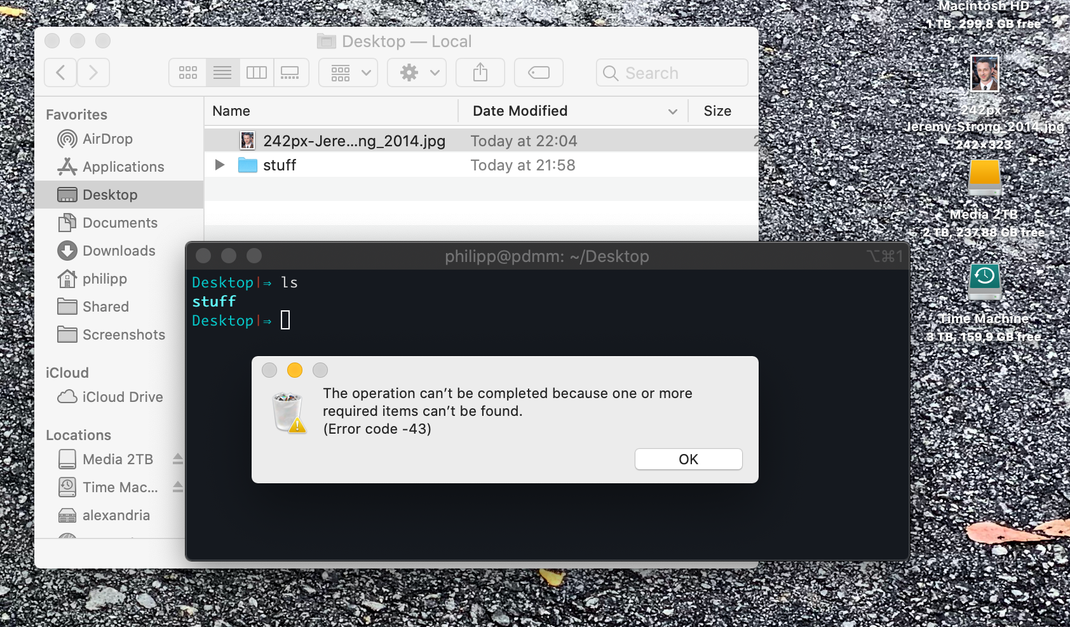
Task: Switch Finder to gallery view
Action: (290, 72)
